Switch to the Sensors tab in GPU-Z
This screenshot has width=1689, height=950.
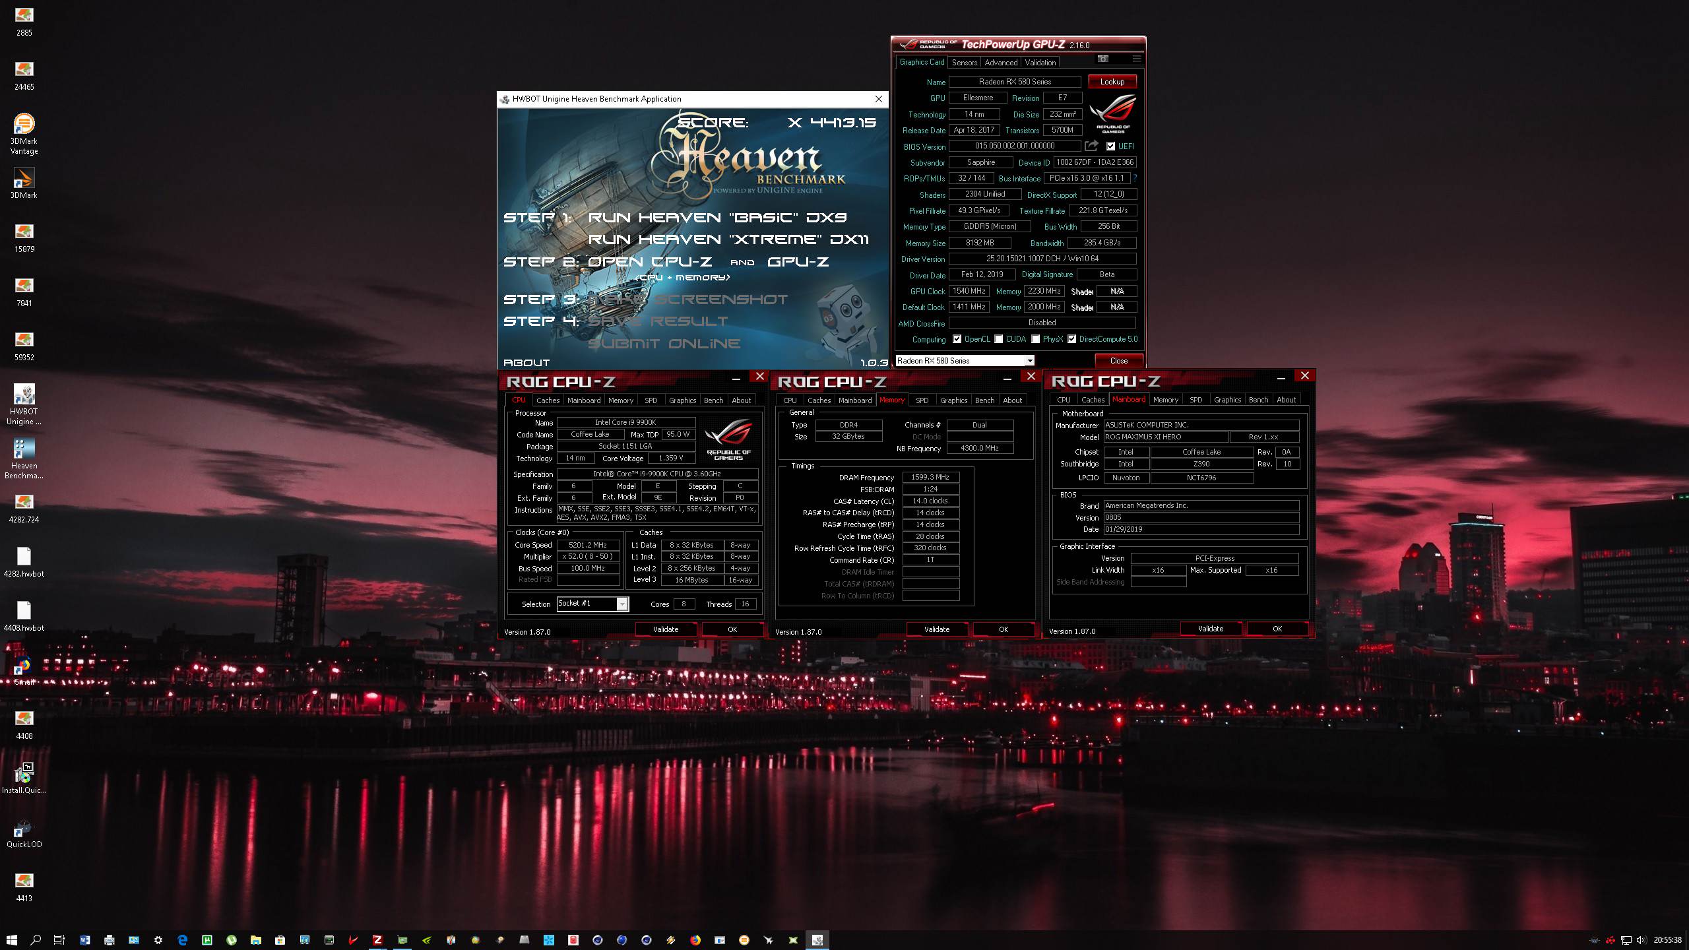click(964, 62)
